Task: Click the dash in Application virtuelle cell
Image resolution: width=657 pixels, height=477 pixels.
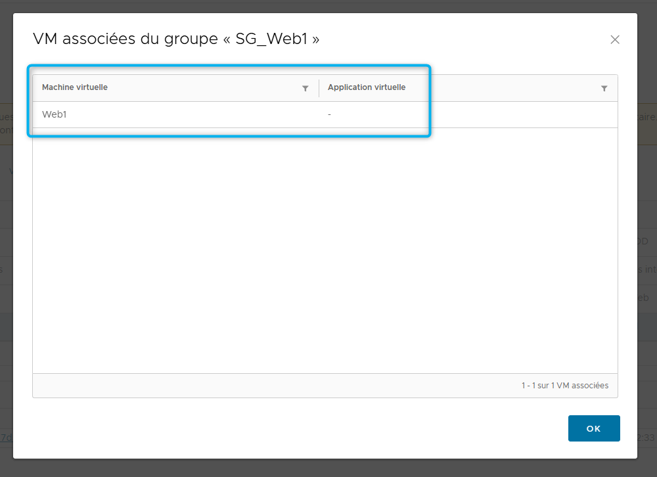Action: [x=329, y=114]
